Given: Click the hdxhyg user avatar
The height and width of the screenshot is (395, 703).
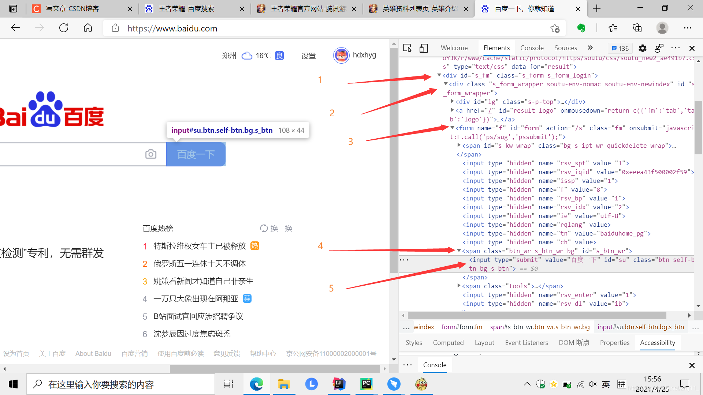Looking at the screenshot, I should (x=341, y=56).
